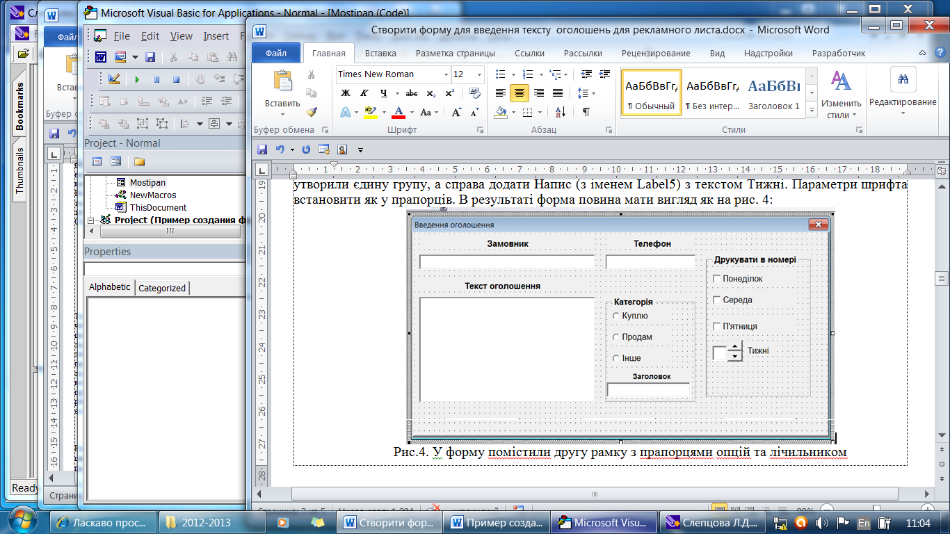Open the Text Effects glowing A icon
Viewport: 950px width, 534px height.
346,112
